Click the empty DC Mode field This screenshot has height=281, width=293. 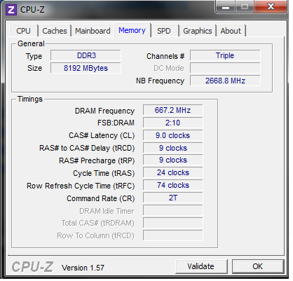click(225, 68)
